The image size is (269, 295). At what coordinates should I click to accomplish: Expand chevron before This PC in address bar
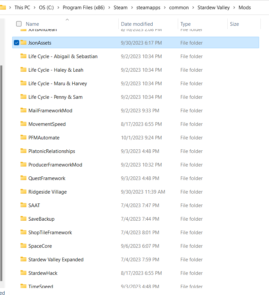click(10, 8)
